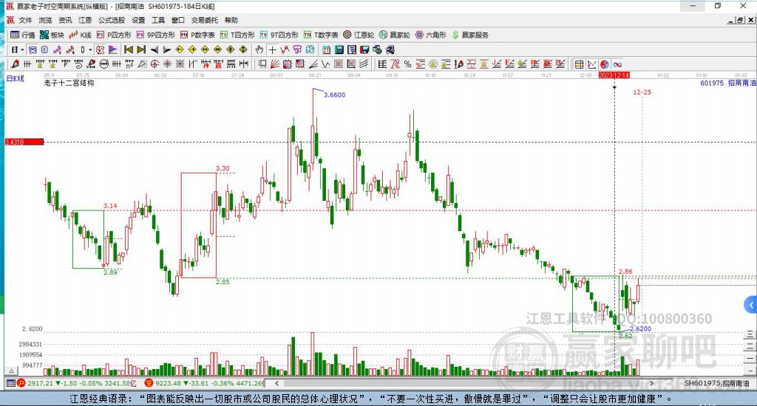Open the 公式选股 menu
This screenshot has height=406, width=757.
pyautogui.click(x=112, y=20)
